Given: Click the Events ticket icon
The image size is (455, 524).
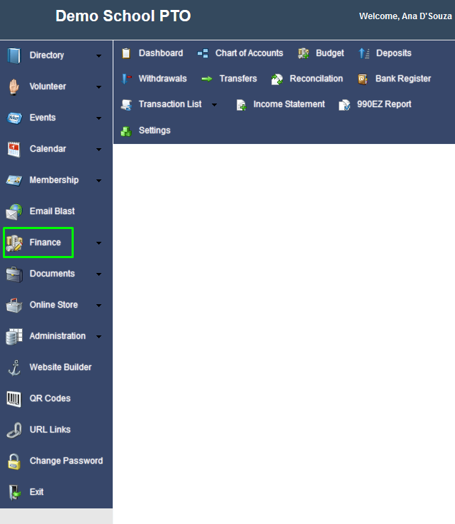Looking at the screenshot, I should (14, 118).
